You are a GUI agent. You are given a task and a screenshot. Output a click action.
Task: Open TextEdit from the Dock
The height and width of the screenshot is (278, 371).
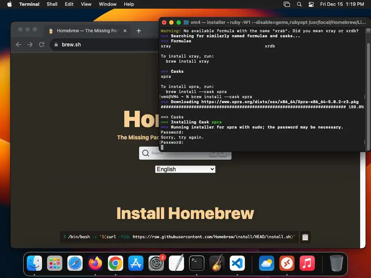tap(176, 263)
